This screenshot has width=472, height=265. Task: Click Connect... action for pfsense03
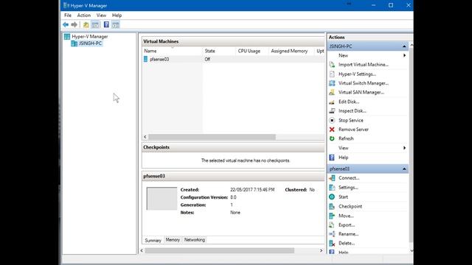pos(349,178)
